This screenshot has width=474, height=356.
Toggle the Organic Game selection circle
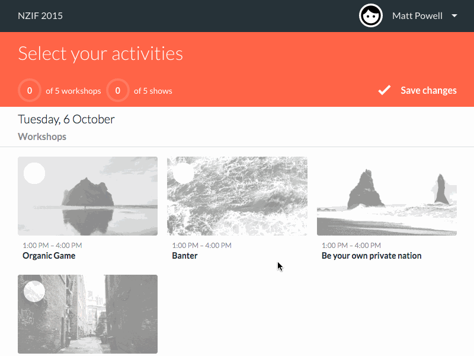tap(34, 173)
